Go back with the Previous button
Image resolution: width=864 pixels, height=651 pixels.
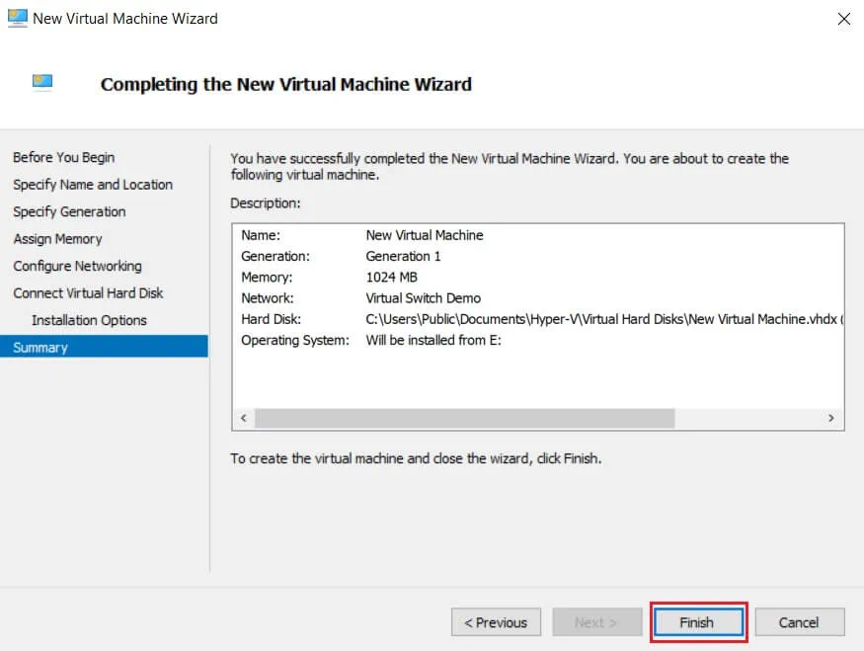496,622
